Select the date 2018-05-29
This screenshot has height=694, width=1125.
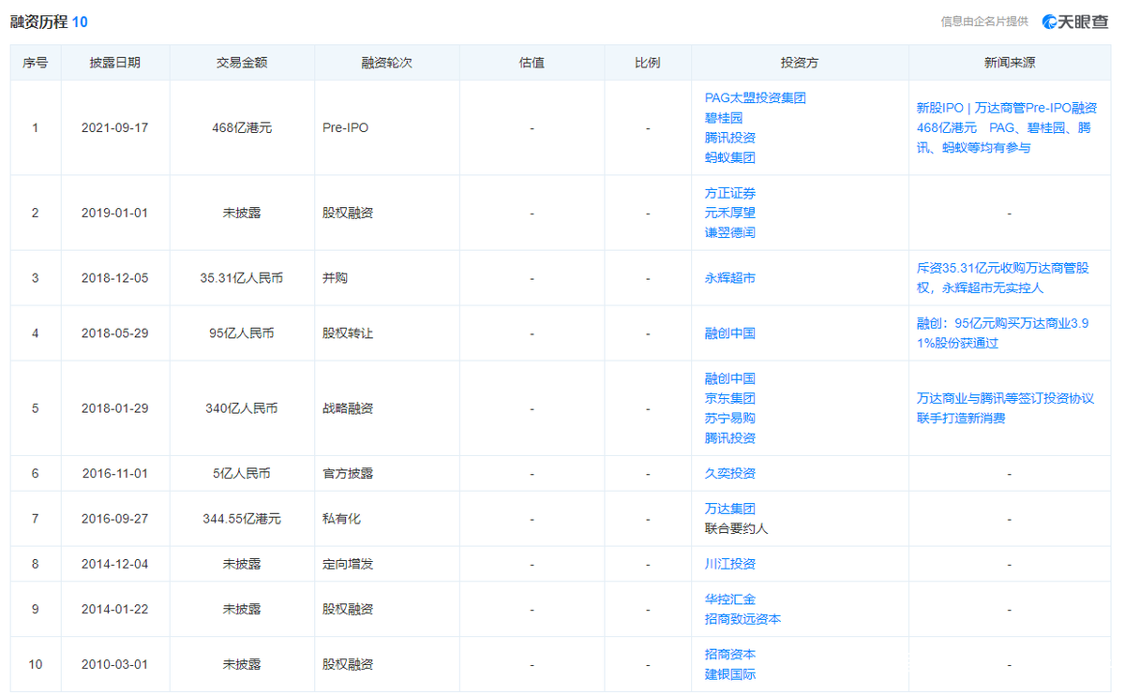[x=115, y=333]
